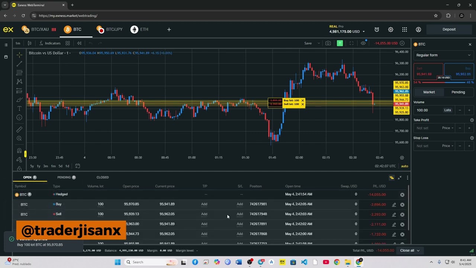Switch to the CLOSED positions tab

click(x=103, y=177)
